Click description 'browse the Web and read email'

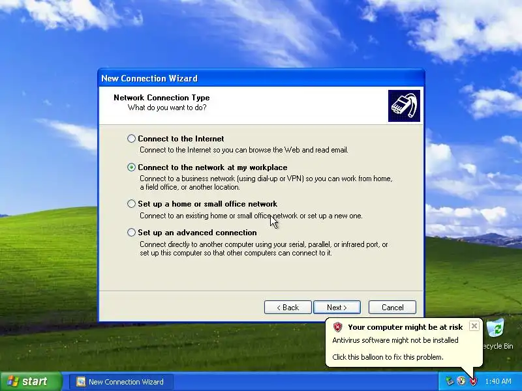243,150
